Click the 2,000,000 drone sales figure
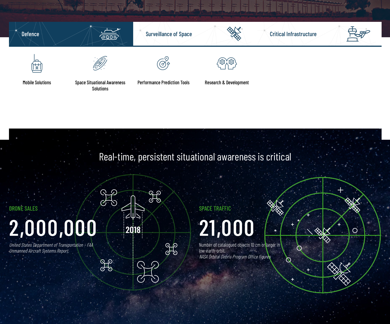 pos(53,228)
